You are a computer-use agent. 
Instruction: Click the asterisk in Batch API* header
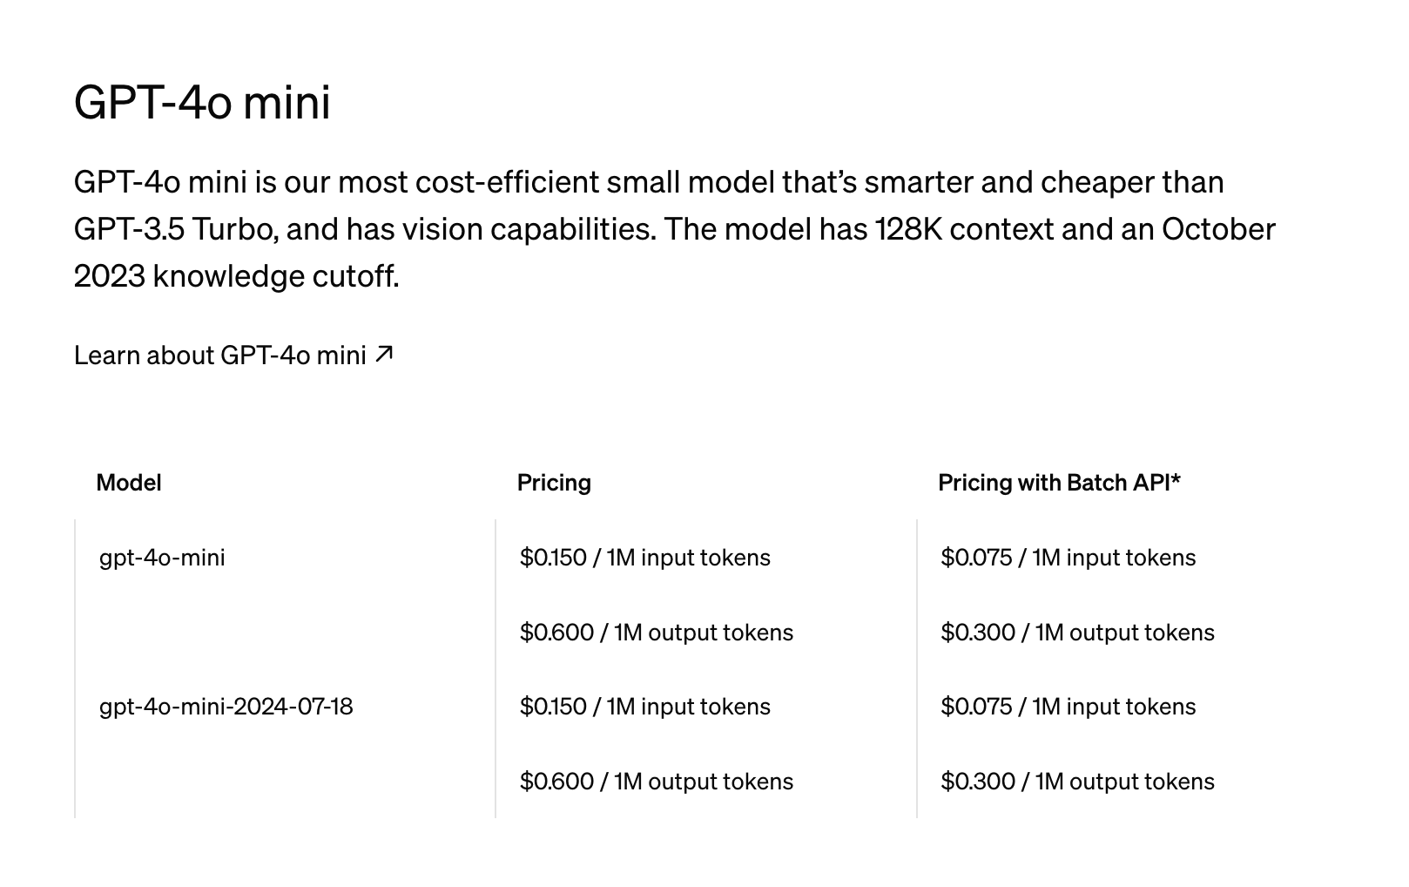pyautogui.click(x=1176, y=478)
